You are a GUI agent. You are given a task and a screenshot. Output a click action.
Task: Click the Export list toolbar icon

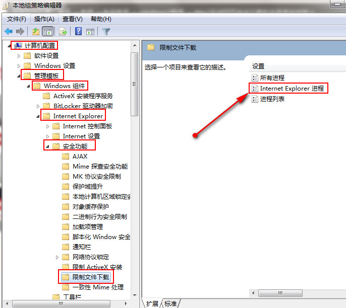click(63, 32)
